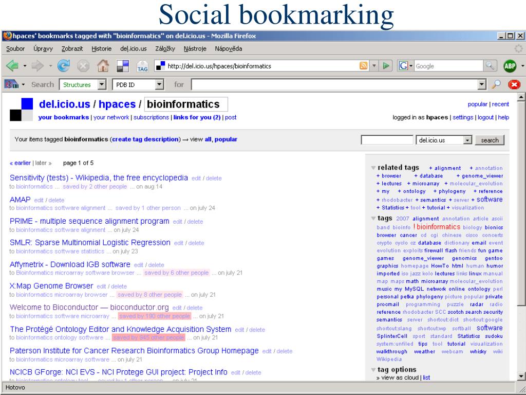The width and height of the screenshot is (526, 395).
Task: Click the red X clear icon in EBI toolbar
Action: 514,84
